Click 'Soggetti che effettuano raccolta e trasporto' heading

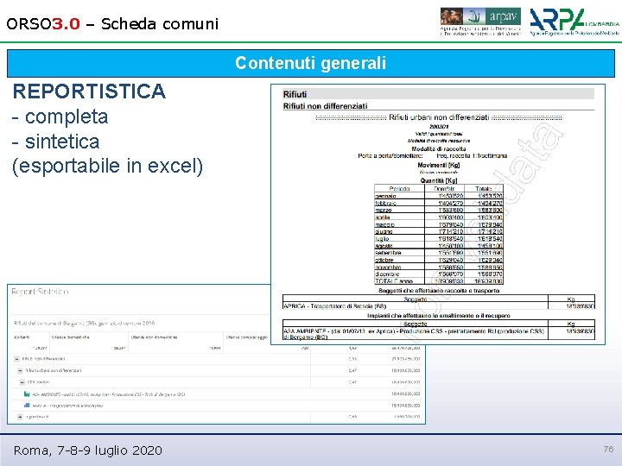coord(439,291)
